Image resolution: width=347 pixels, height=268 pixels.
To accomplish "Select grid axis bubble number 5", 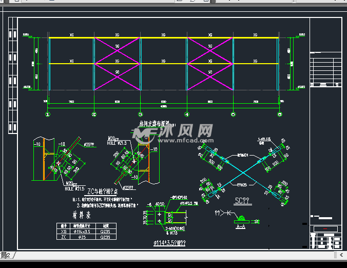I will tap(233, 114).
